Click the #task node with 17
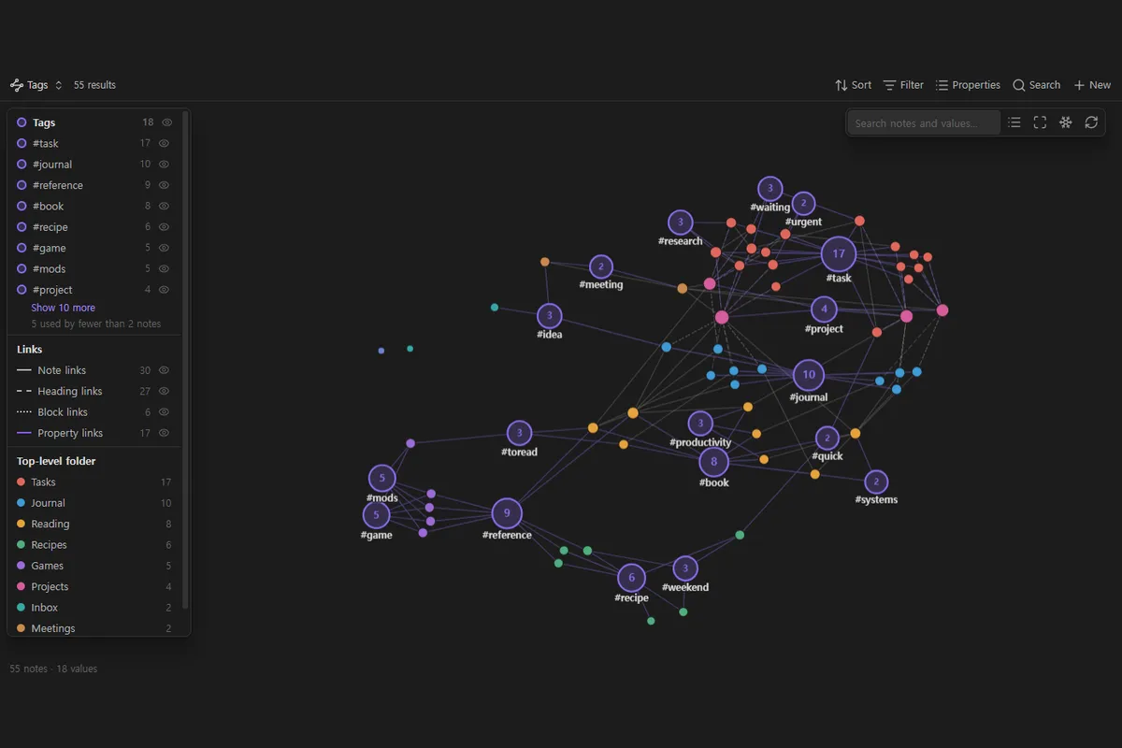Screen dimensions: 1122x748 [839, 253]
